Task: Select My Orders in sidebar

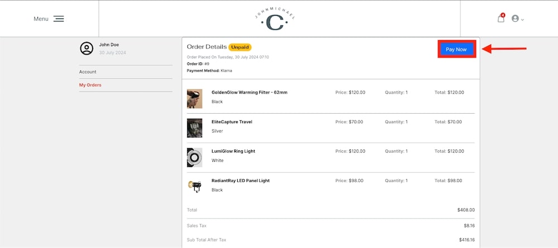Action: (x=90, y=85)
